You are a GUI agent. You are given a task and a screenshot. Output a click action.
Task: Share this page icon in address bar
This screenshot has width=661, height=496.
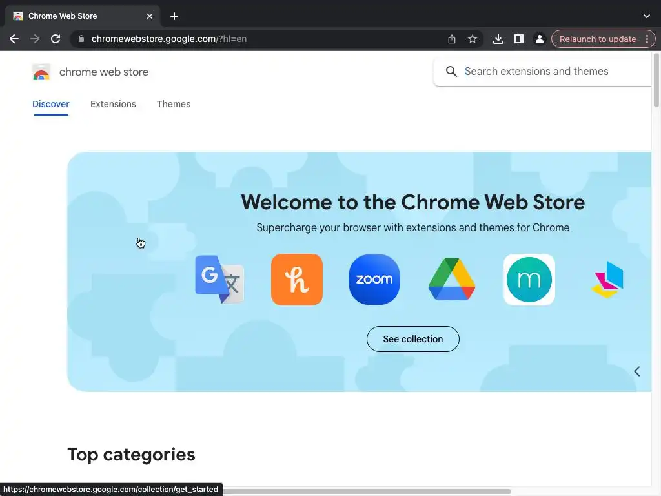point(451,39)
